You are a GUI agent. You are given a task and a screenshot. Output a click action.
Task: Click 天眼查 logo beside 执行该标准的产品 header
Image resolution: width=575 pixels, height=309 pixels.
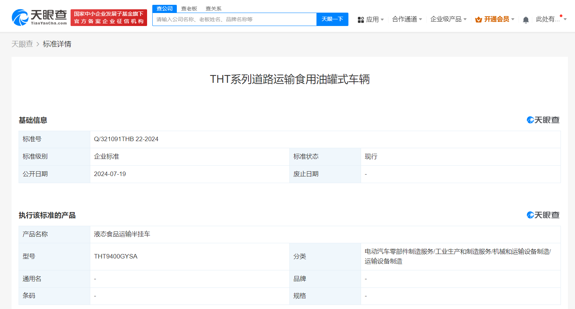[x=543, y=215]
